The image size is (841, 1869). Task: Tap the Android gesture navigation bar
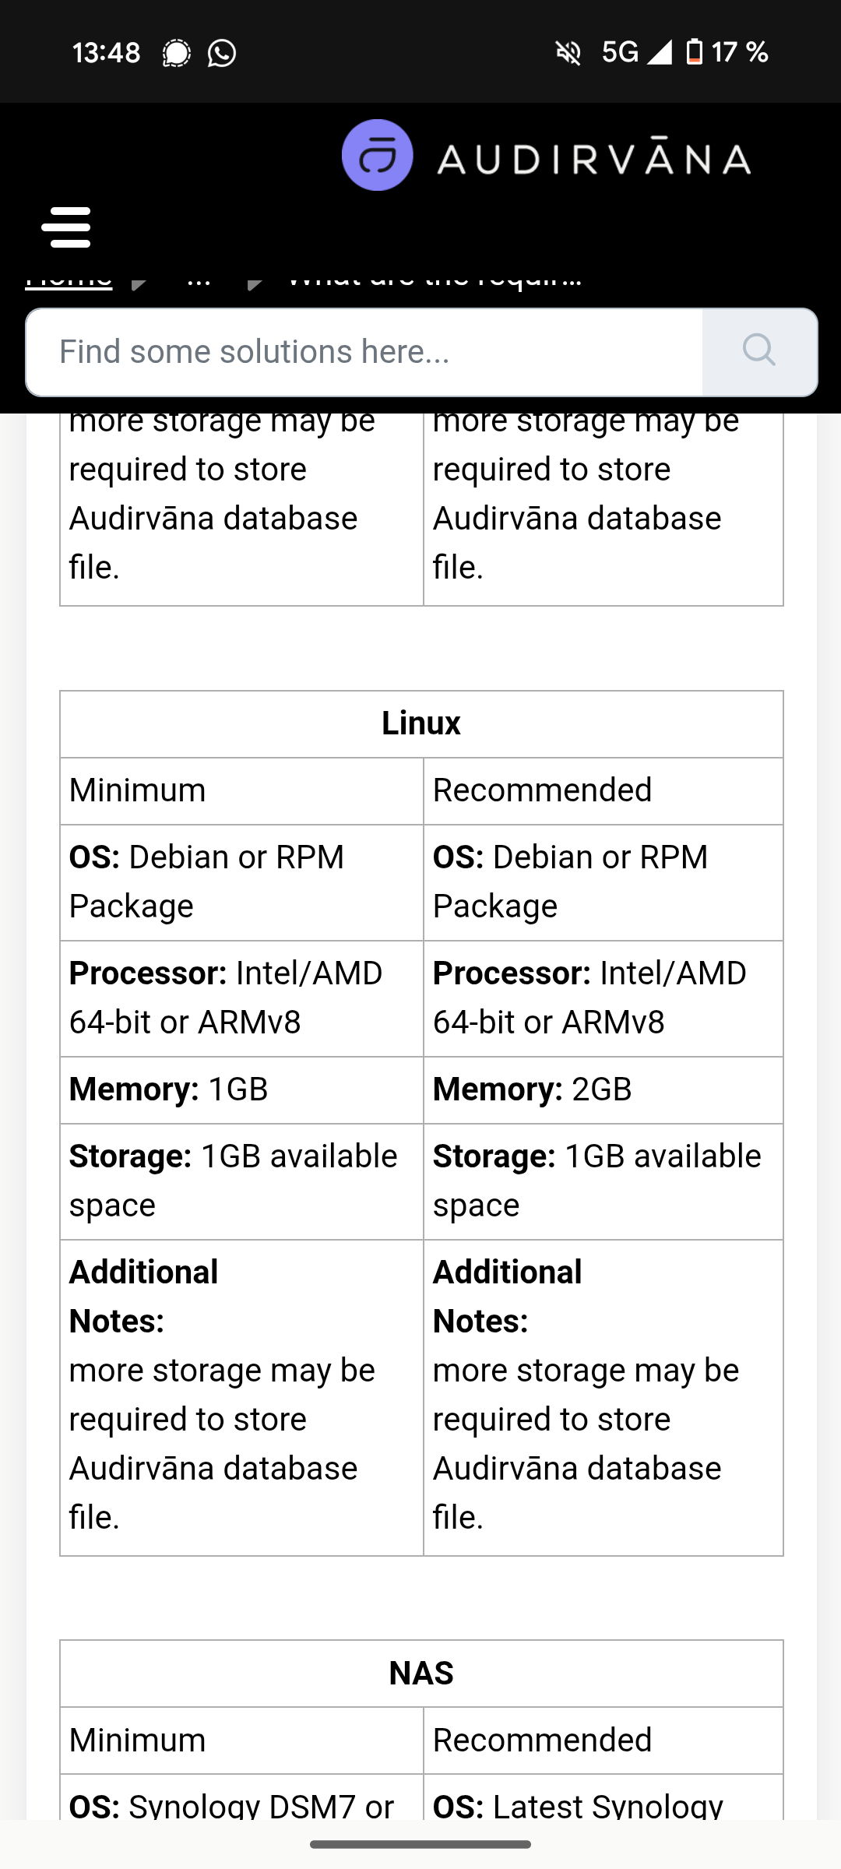pyautogui.click(x=420, y=1844)
